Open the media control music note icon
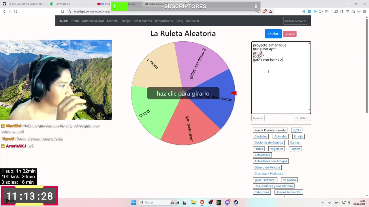This screenshot has width=369, height=207. (336, 11)
